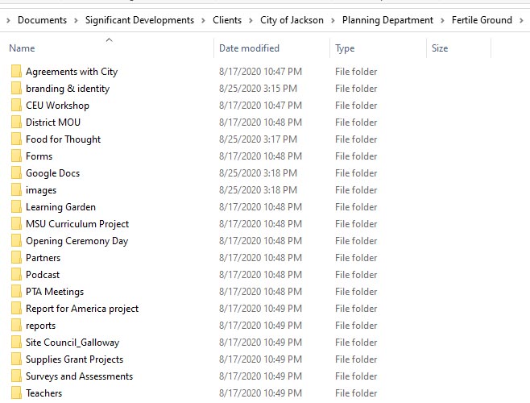Viewport: 530px width, 403px height.
Task: Click the Report for America project name
Action: click(x=82, y=309)
